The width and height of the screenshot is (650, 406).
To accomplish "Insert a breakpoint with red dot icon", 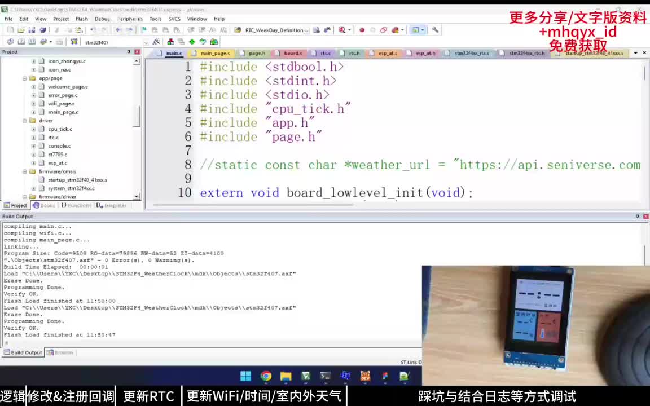I will point(362,30).
